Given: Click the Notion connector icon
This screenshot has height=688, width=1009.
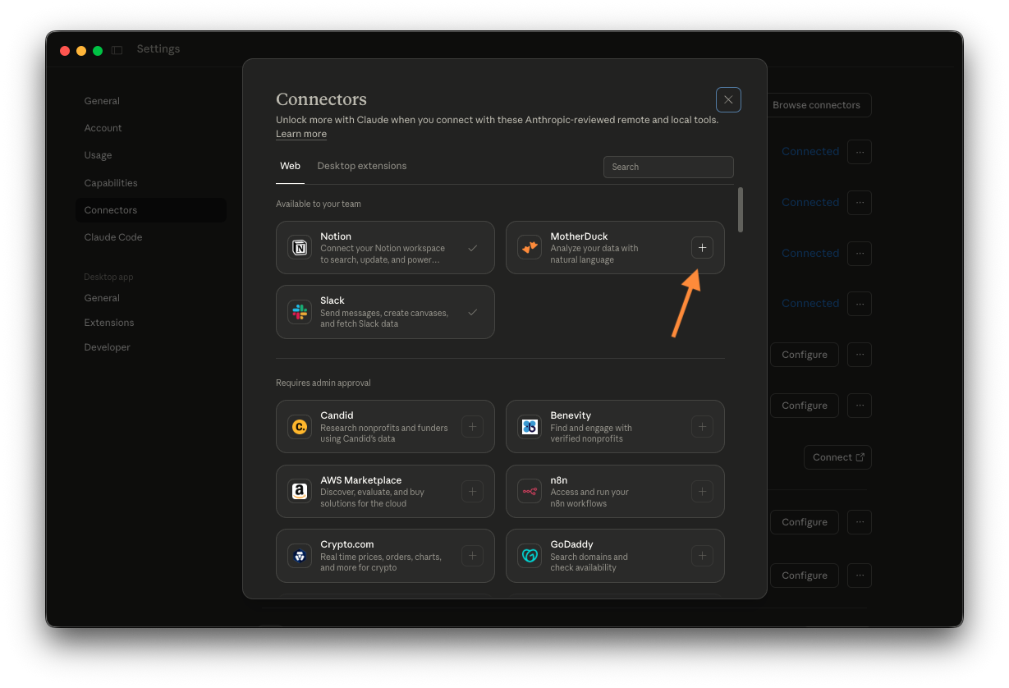Looking at the screenshot, I should coord(299,247).
